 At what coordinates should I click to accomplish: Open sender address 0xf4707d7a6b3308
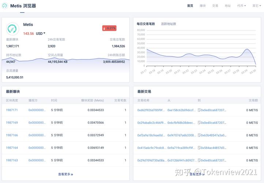point(182,135)
